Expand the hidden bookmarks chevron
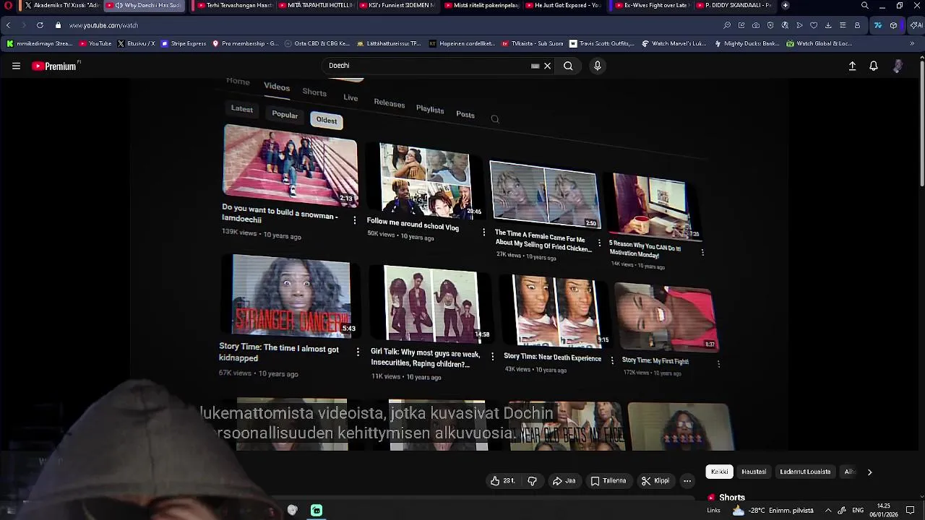925x520 pixels. [912, 43]
